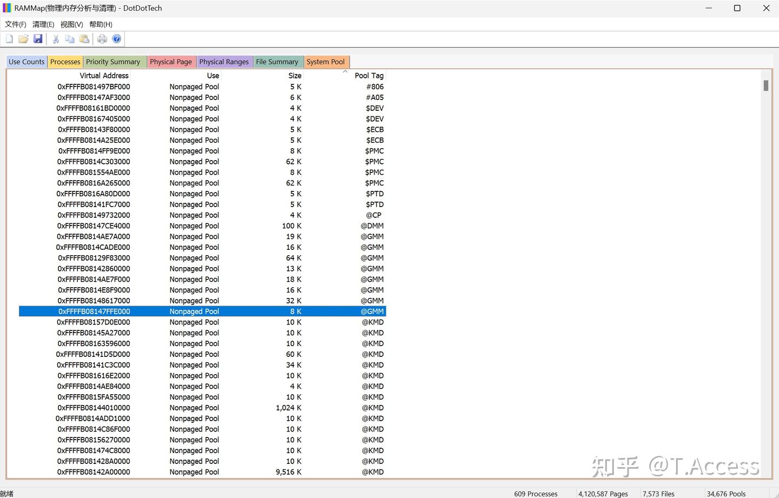
Task: Click address 0xFFFFB08129F83000
Action: 94,258
